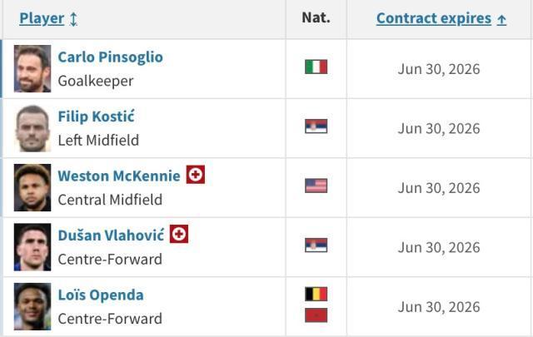Image resolution: width=533 pixels, height=337 pixels.
Task: Open Carlo Pinsoglio's player profile
Action: 110,57
